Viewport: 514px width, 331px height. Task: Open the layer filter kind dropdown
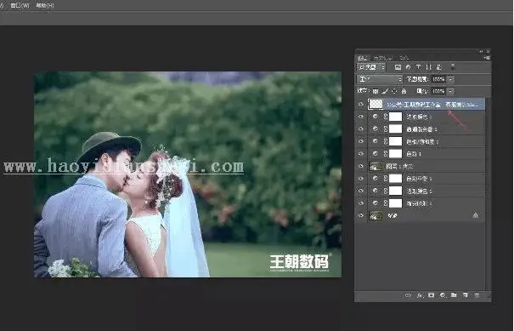371,67
